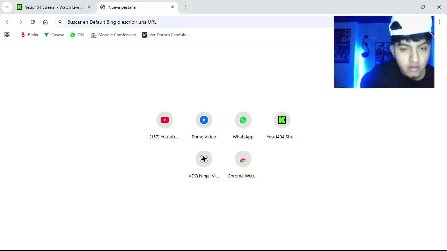Reload the current page
This screenshot has width=447, height=251.
click(33, 22)
